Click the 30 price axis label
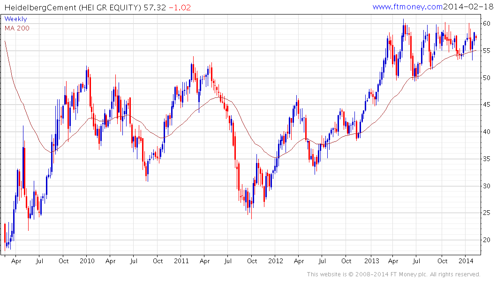 tap(486, 186)
